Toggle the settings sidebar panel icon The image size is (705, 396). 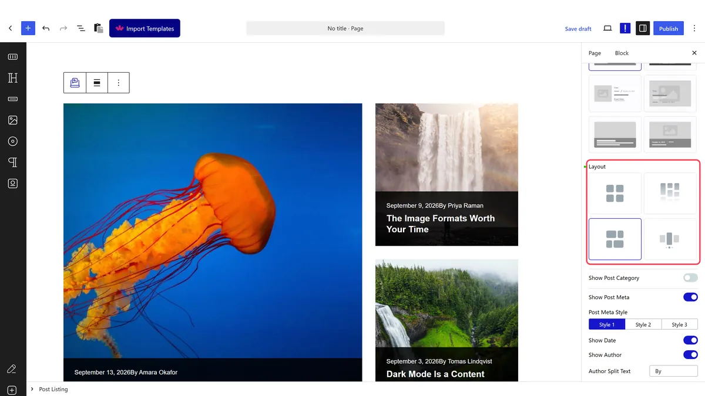[643, 28]
